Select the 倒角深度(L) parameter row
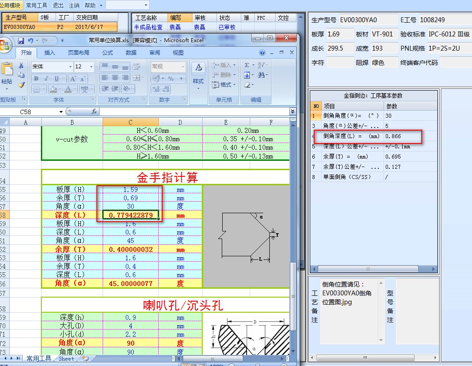This screenshot has height=366, width=472. point(374,136)
